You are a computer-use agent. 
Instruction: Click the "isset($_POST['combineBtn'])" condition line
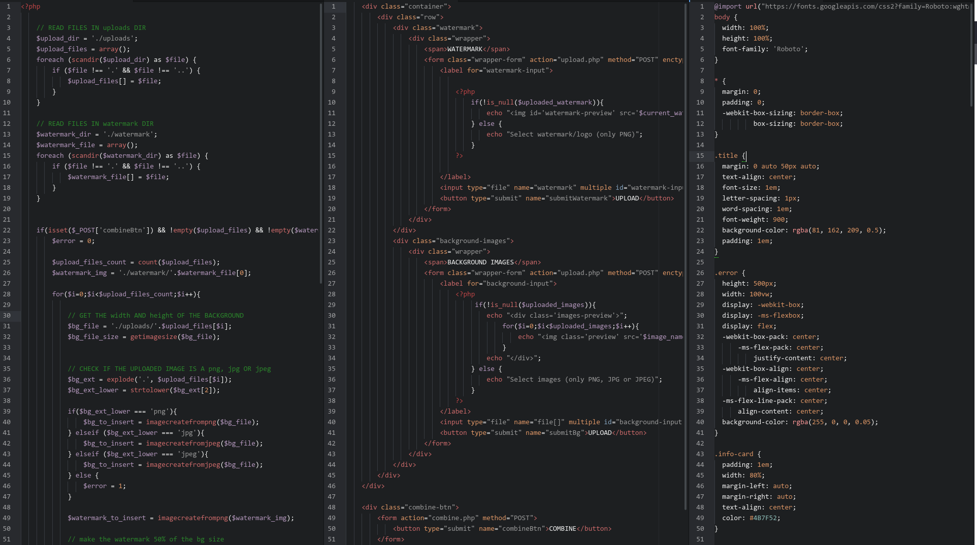[x=177, y=230]
